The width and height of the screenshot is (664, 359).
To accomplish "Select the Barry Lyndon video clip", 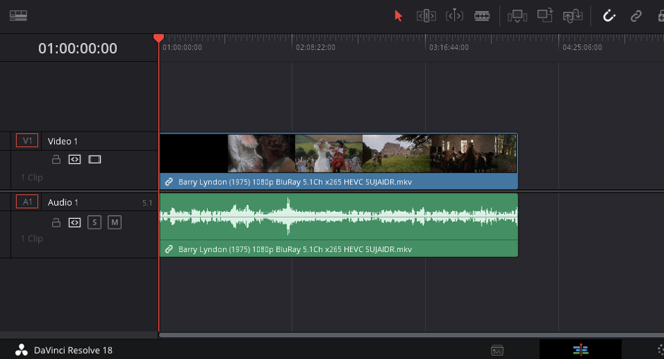I will pos(338,153).
